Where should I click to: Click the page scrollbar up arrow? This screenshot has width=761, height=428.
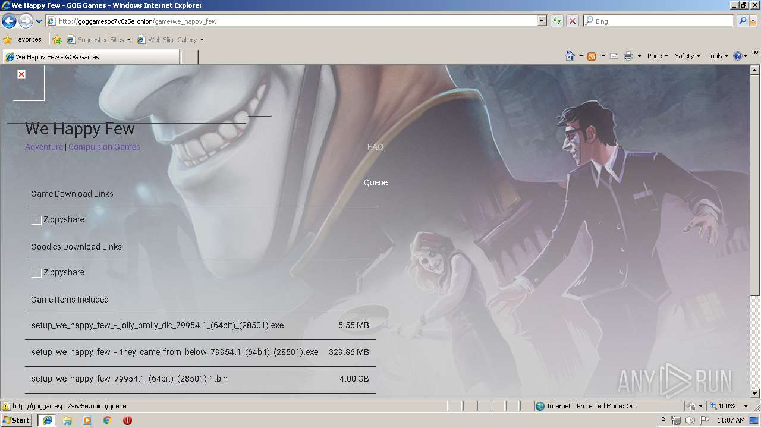755,70
